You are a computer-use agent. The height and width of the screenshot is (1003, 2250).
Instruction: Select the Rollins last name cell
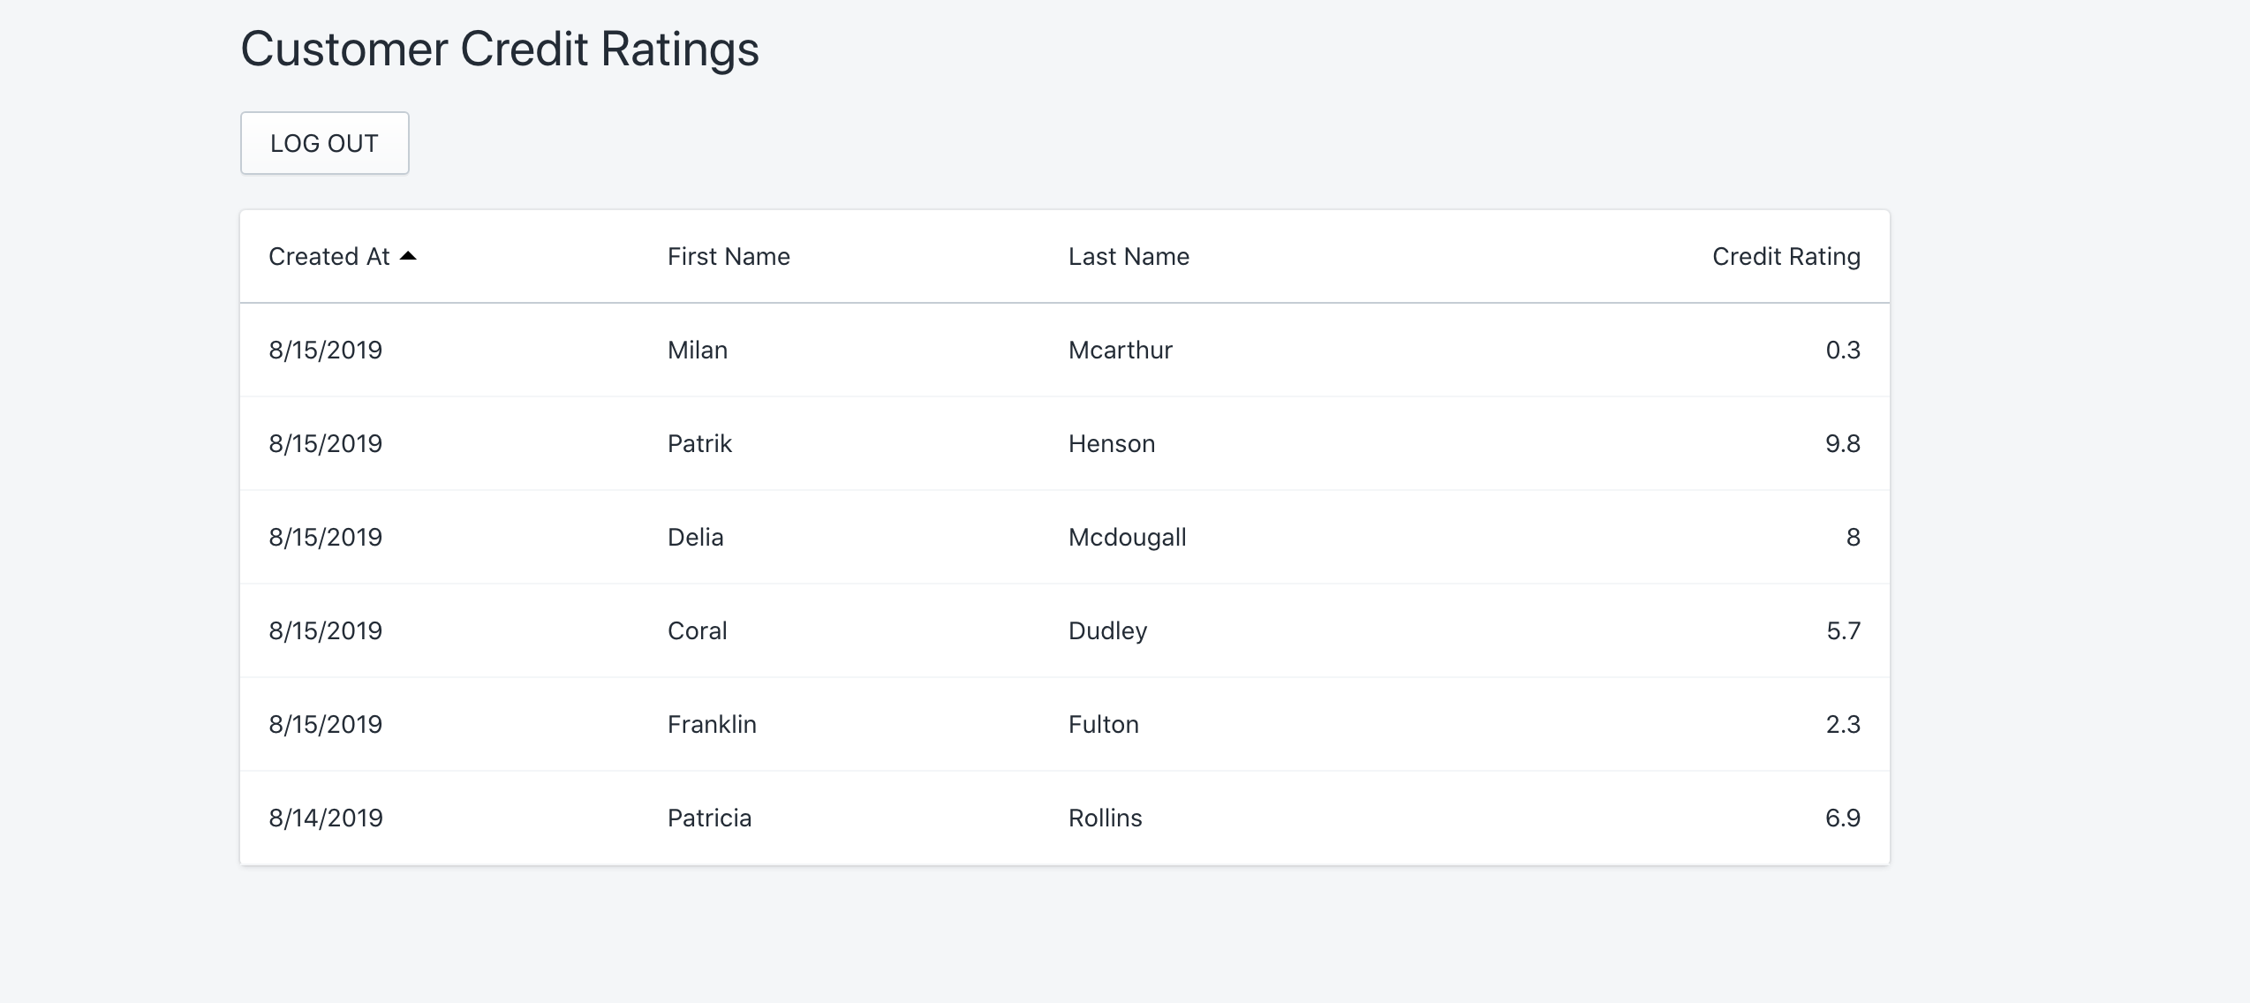click(1105, 818)
